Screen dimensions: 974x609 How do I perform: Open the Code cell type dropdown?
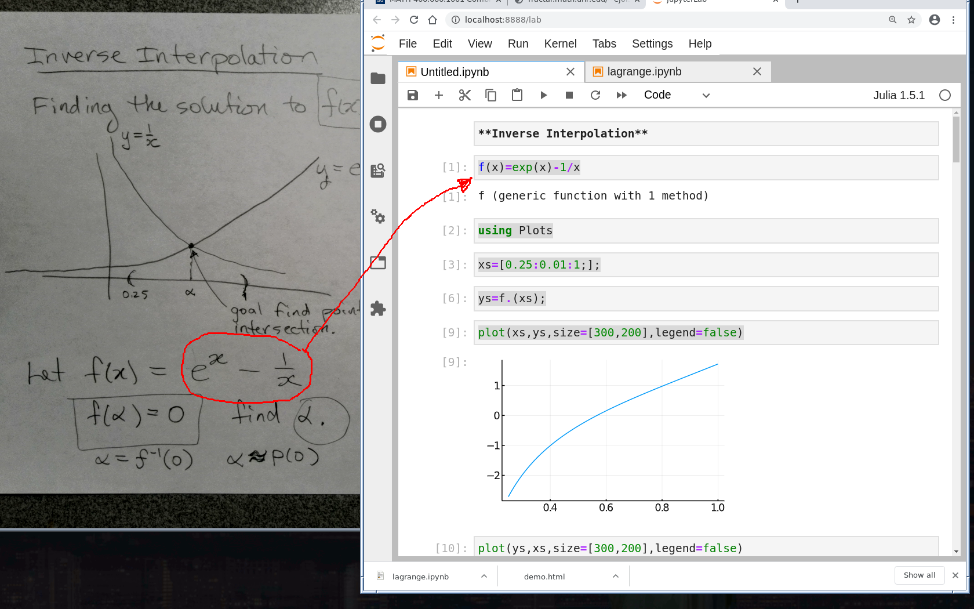[676, 95]
